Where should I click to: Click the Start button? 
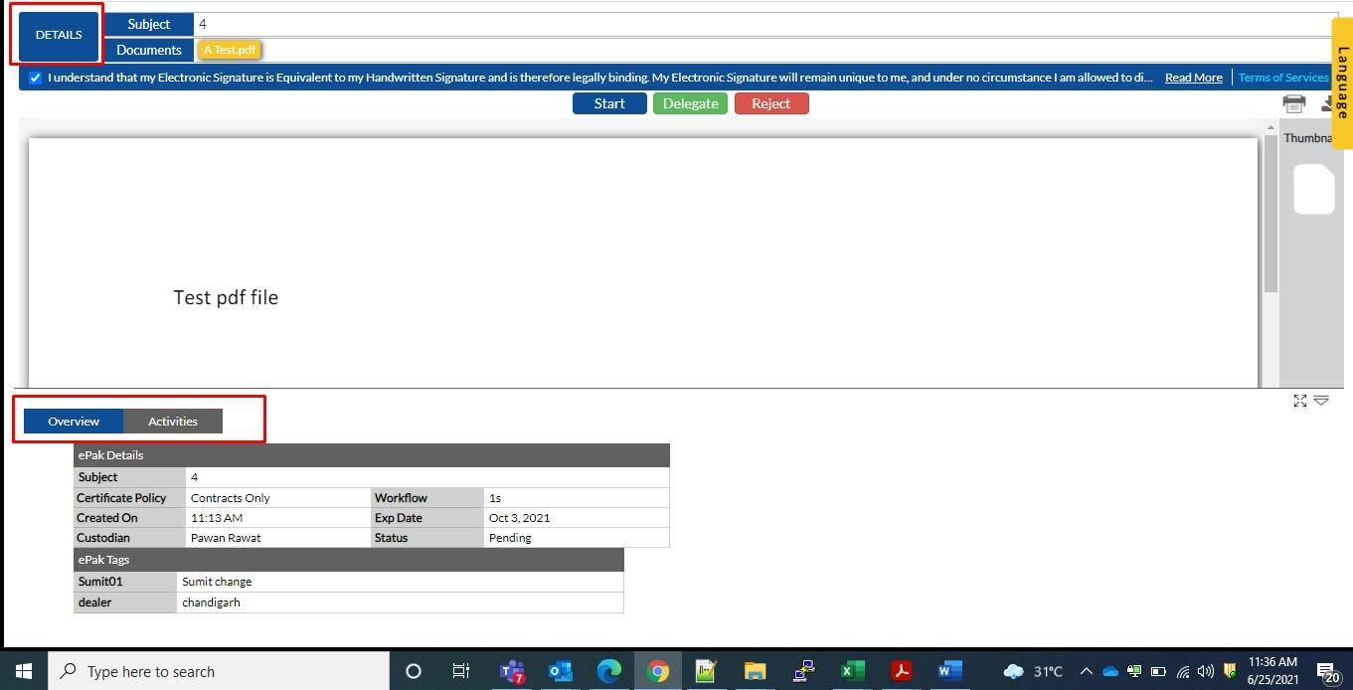[609, 103]
